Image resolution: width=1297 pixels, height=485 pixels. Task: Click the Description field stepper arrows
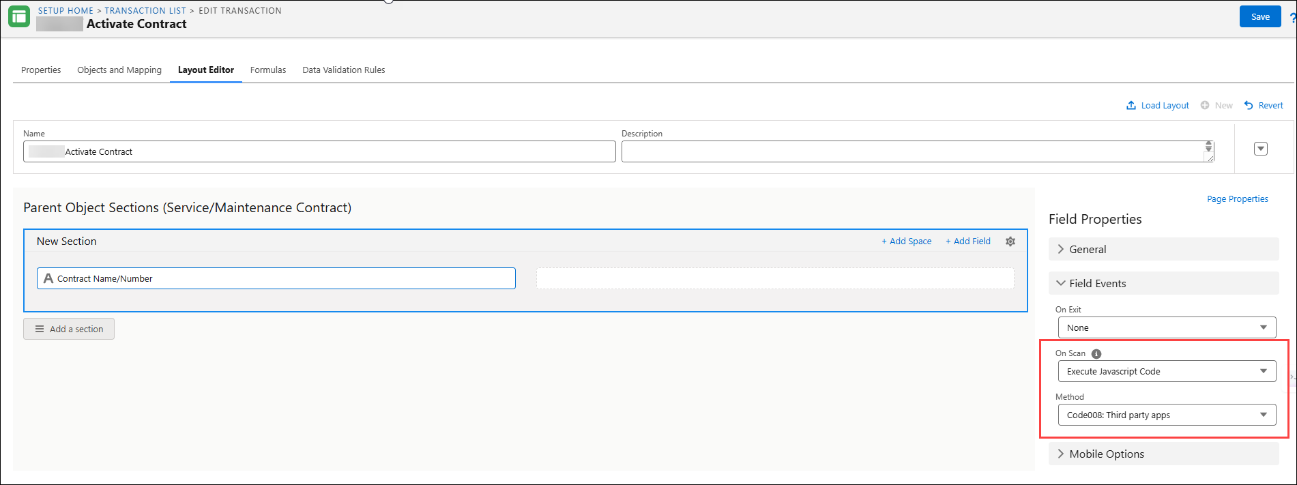click(1208, 146)
